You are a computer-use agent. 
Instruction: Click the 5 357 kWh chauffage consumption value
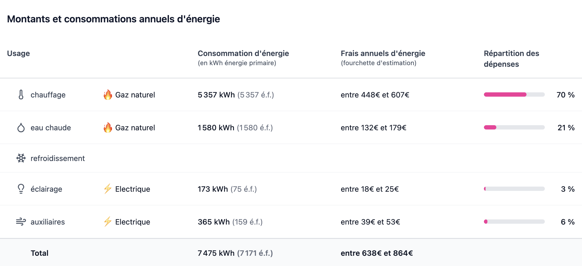(x=216, y=95)
